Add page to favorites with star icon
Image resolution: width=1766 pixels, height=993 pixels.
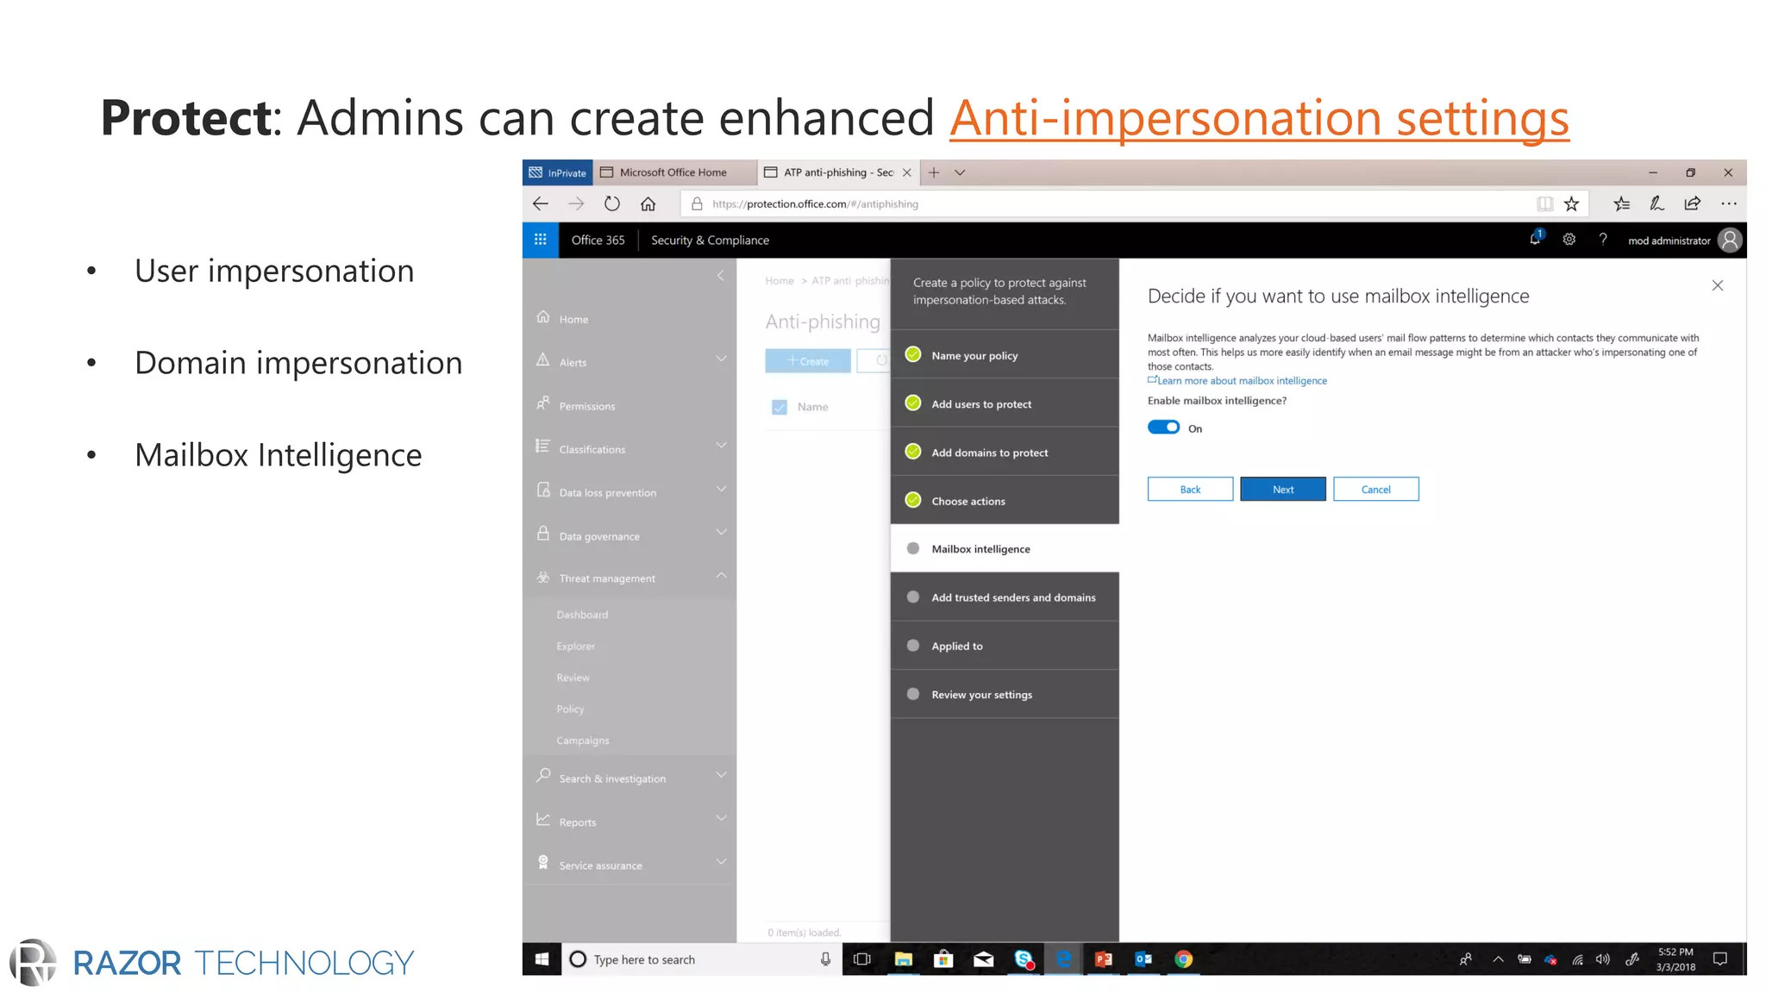(1572, 203)
